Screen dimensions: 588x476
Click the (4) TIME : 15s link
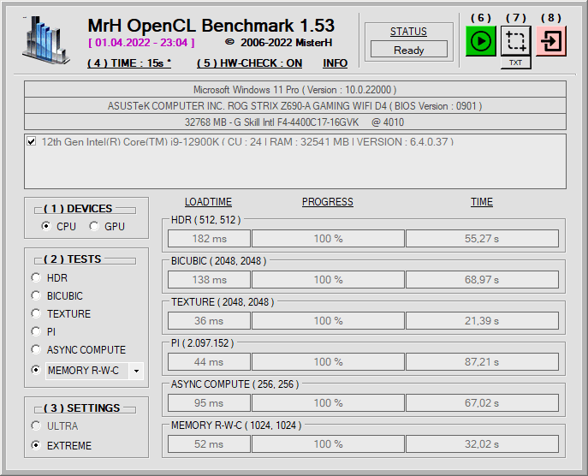coord(129,63)
